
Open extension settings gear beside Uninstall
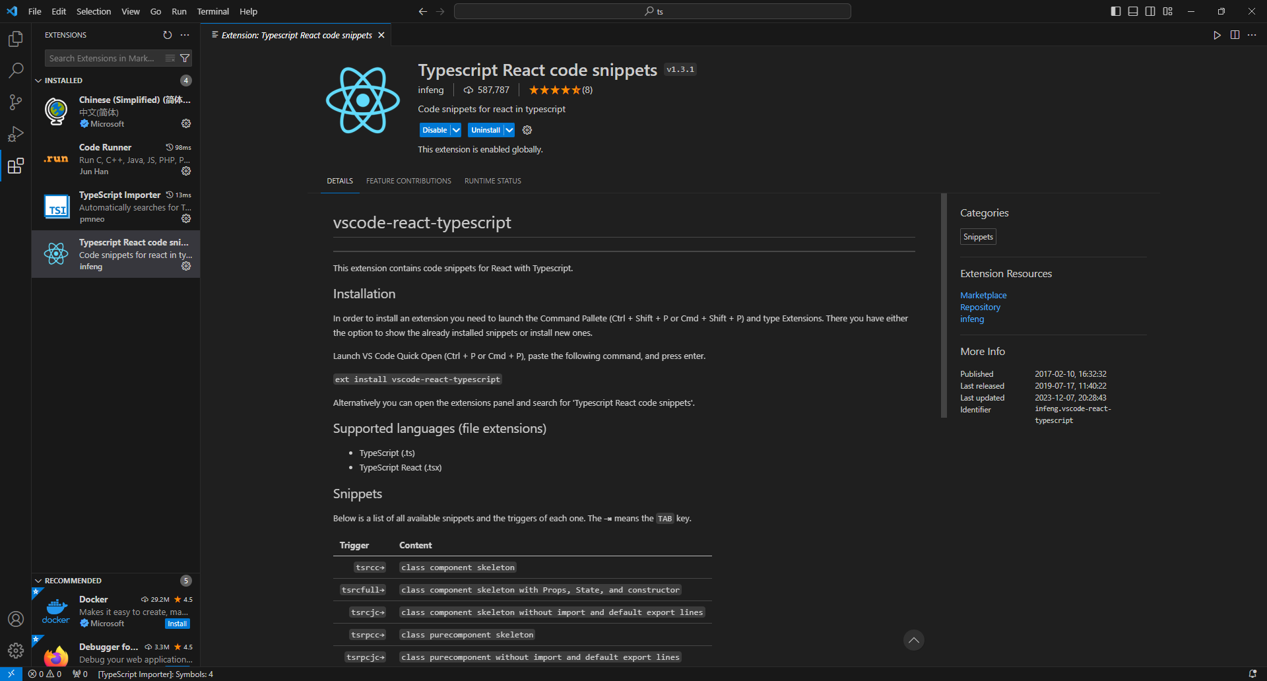click(x=527, y=130)
